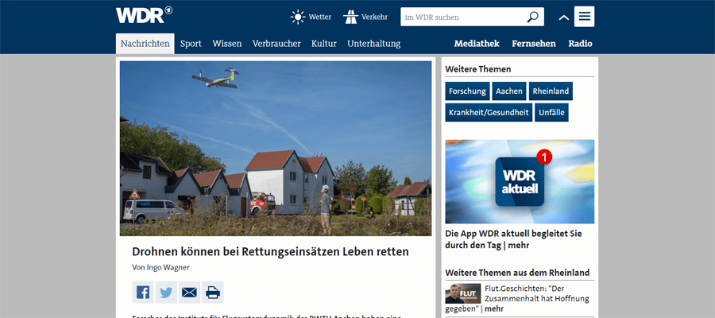Select the Rheinland topic tag
This screenshot has height=318, width=715.
[x=551, y=91]
